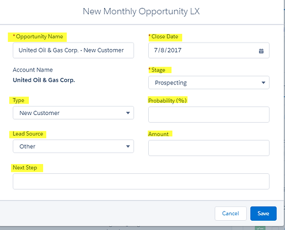Click the Probability (%) input box

point(209,114)
